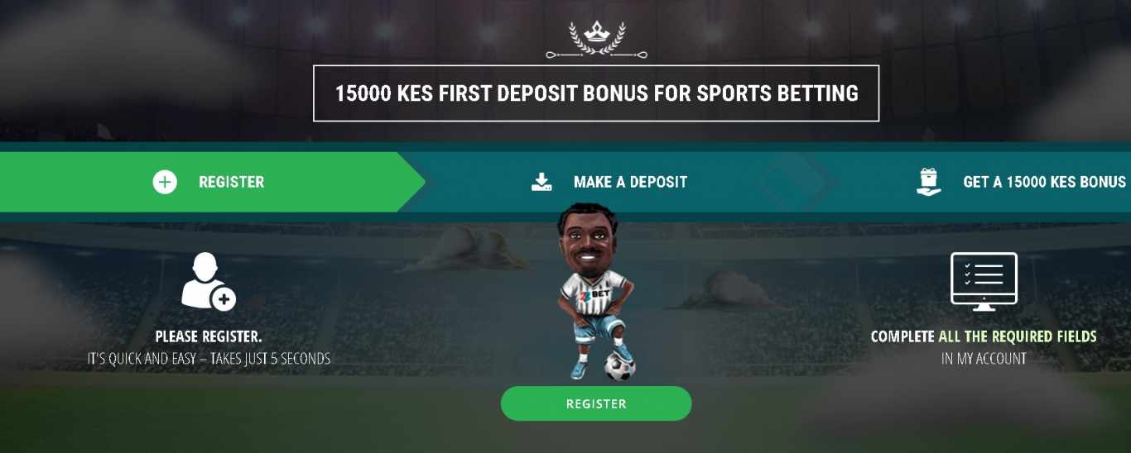Click the PLEASE REGISTER heading text
Screen dimensions: 1131x453
tap(209, 336)
